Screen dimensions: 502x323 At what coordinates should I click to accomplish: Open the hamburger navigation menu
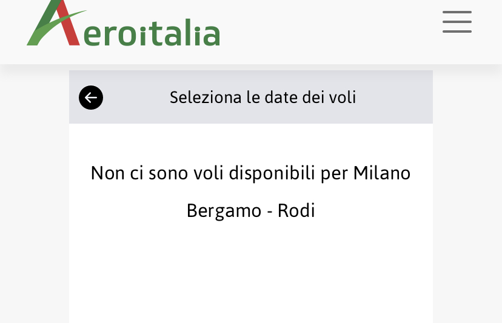pos(457,22)
